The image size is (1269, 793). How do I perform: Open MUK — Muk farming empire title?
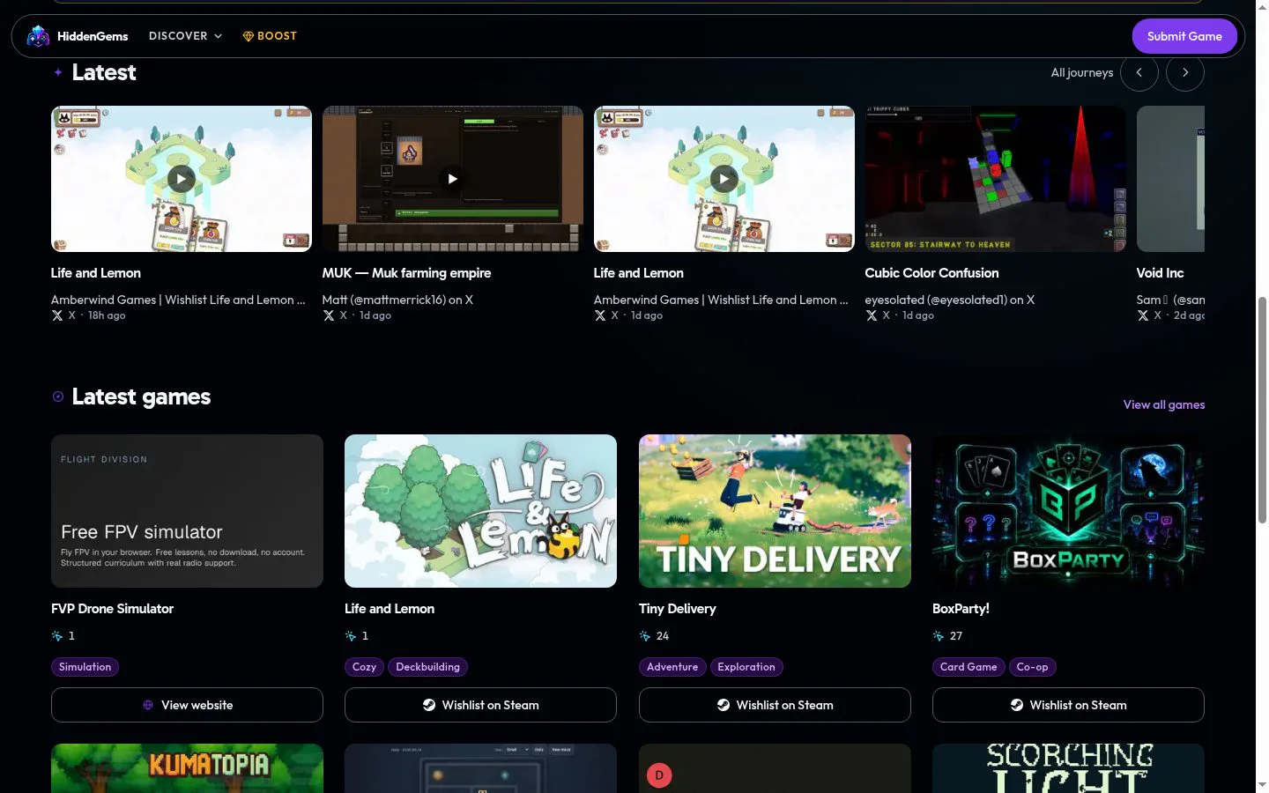coord(406,273)
